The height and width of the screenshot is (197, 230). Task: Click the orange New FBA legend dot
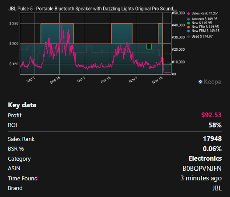[188, 27]
